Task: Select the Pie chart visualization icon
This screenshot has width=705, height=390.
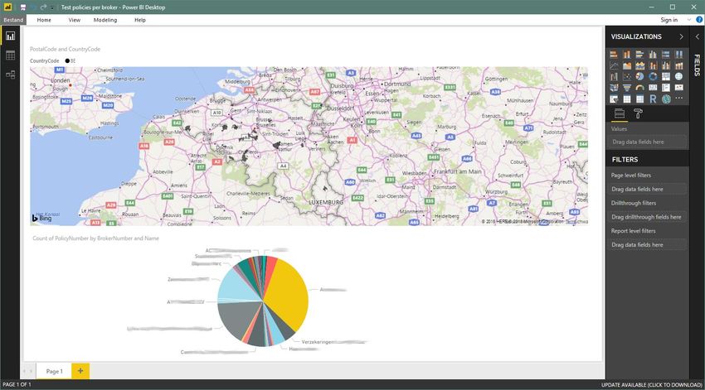Action: (x=639, y=77)
